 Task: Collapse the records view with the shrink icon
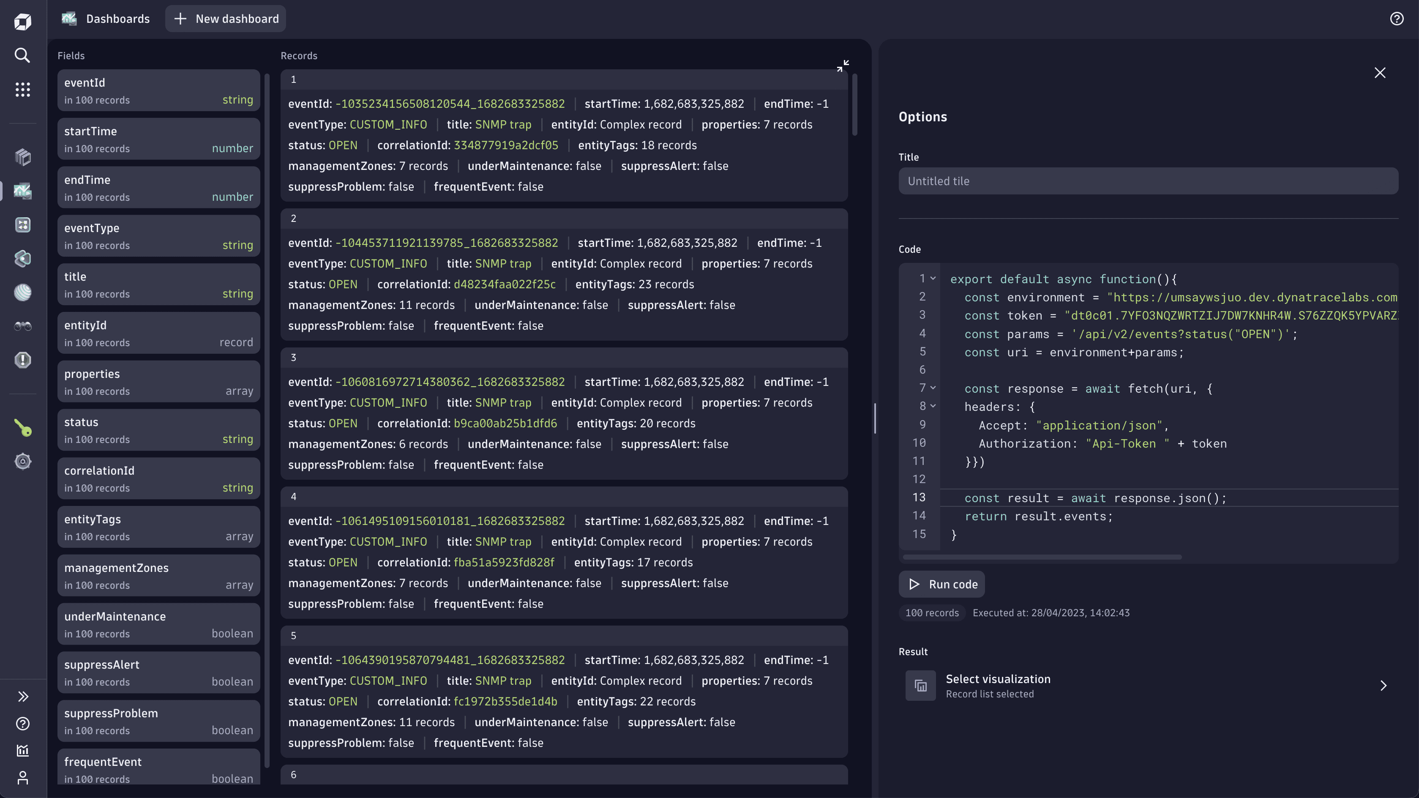(843, 66)
